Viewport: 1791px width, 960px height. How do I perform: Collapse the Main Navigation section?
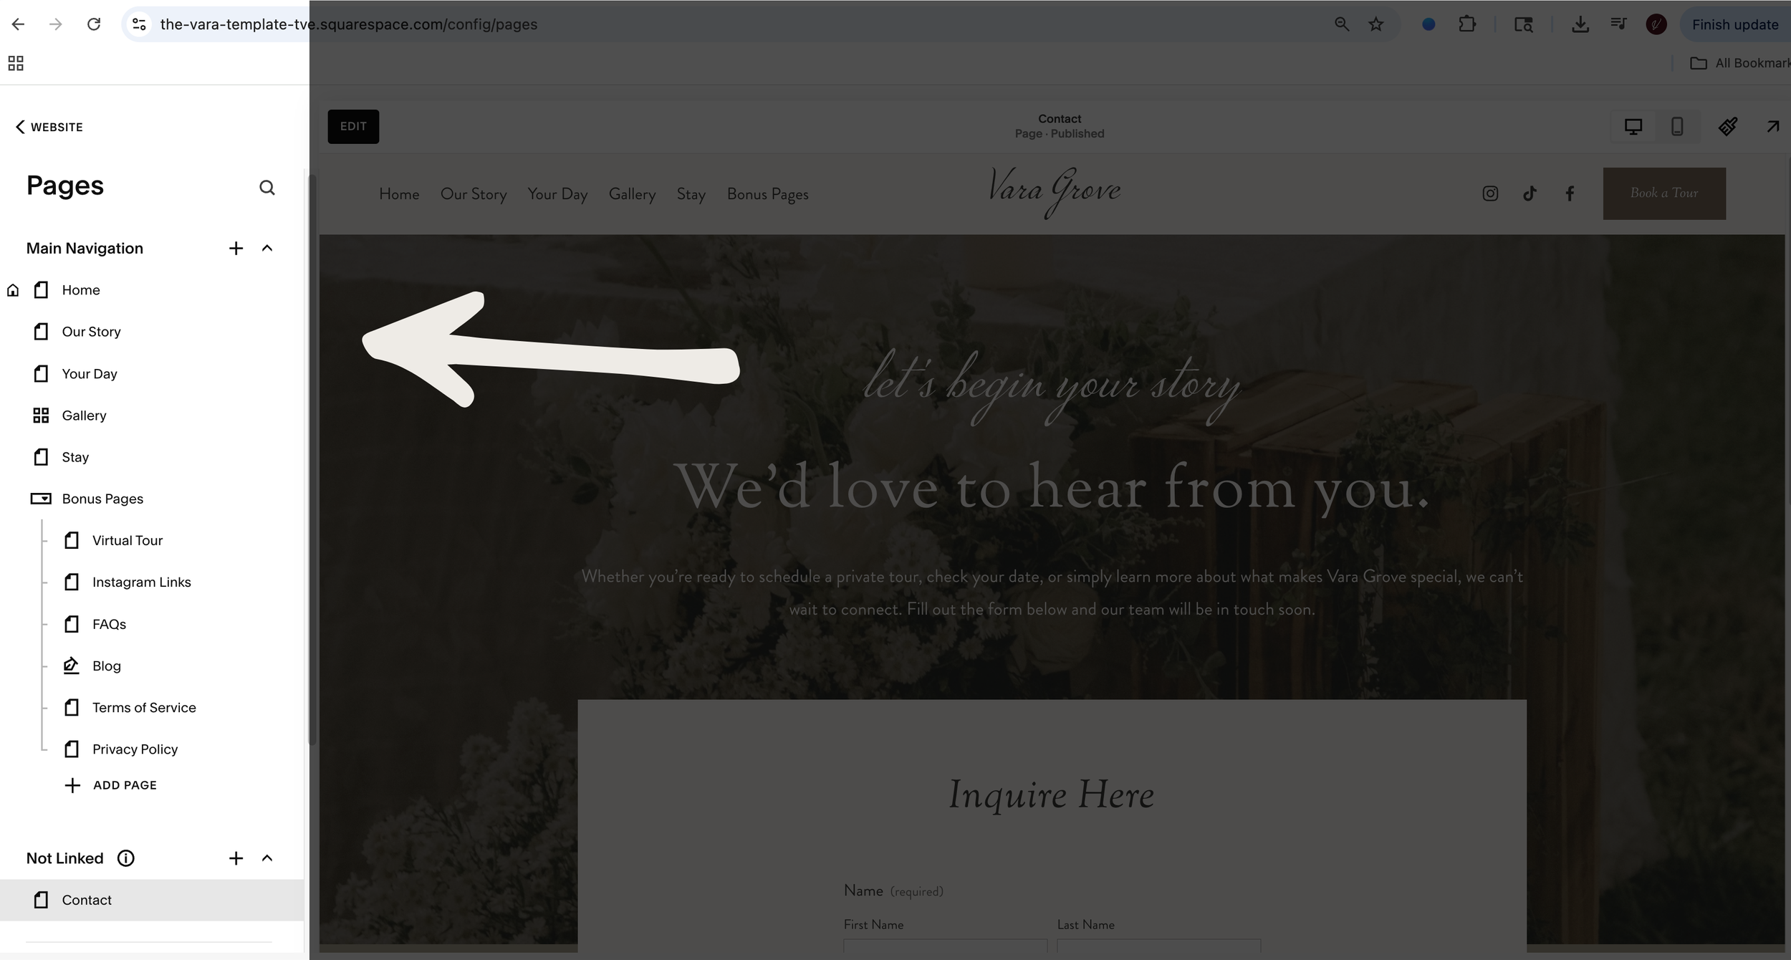[267, 248]
